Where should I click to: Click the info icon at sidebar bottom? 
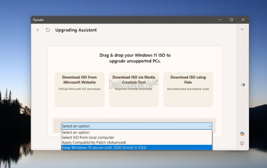coord(242,144)
